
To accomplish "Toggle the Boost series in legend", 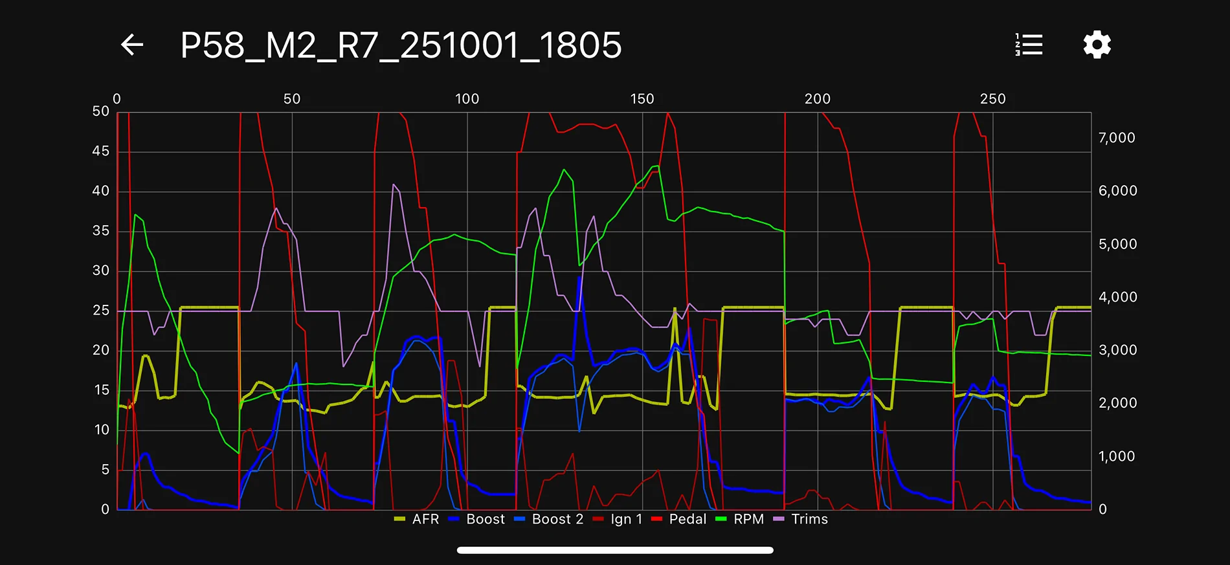I will point(476,519).
